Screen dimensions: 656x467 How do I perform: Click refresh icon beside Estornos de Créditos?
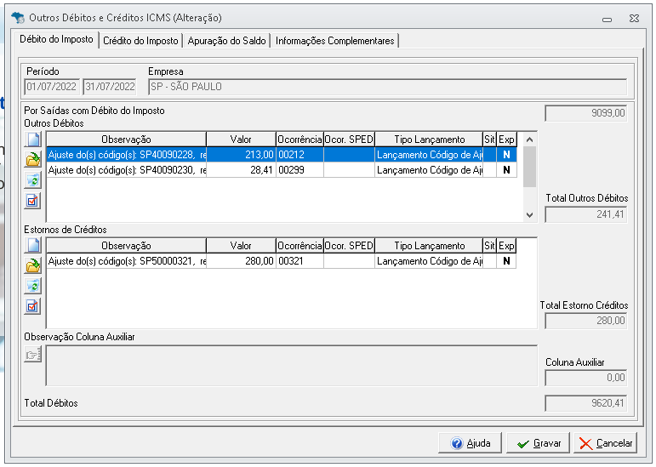tap(33, 286)
